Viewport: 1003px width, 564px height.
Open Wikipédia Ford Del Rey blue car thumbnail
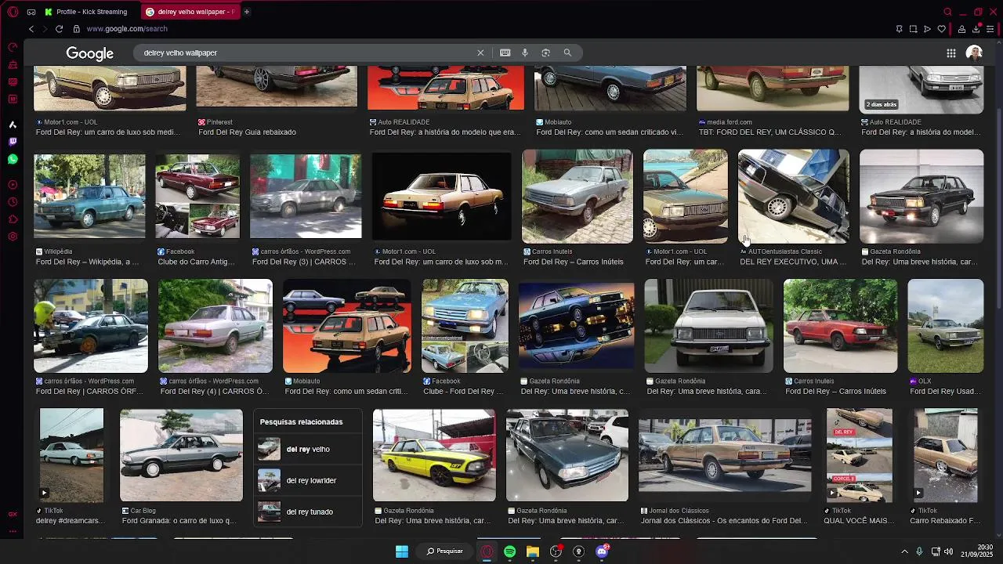coord(89,196)
